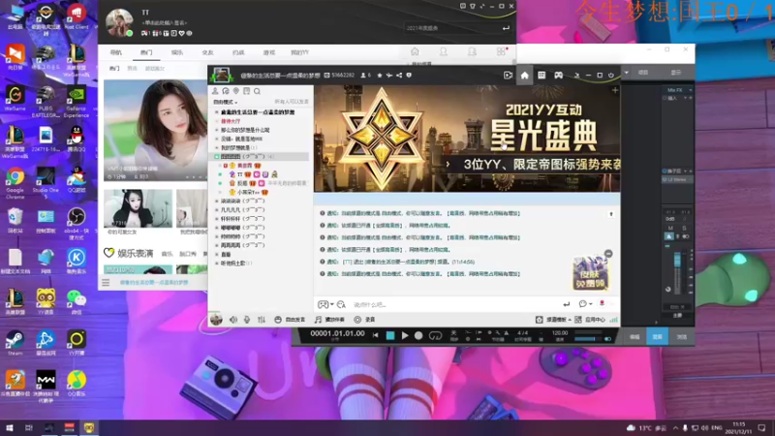This screenshot has height=436, width=775.
Task: Open the home page icon in YY channel window
Action: pyautogui.click(x=524, y=76)
